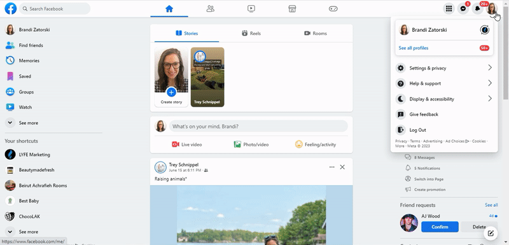Click the new message compose icon
Screen dimensions: 509x245
[491, 233]
